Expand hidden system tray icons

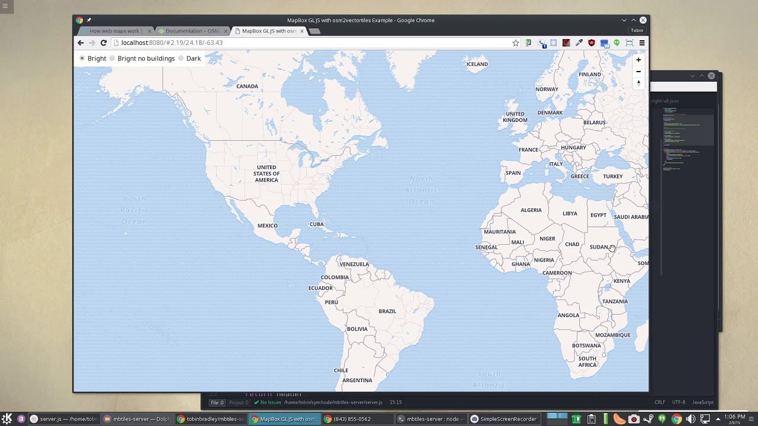[717, 419]
